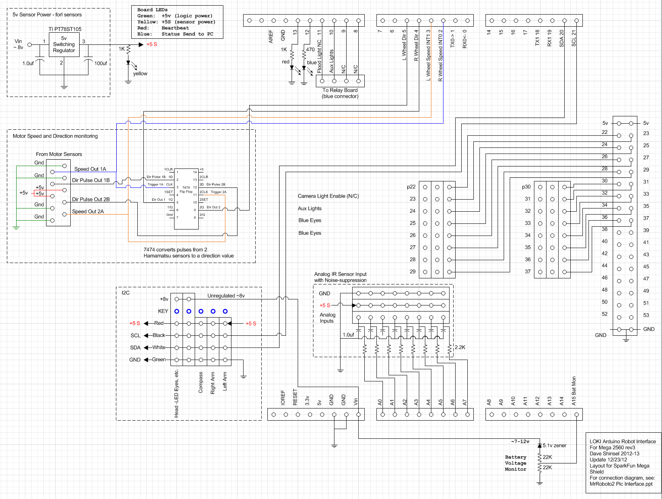Click the SCL 21 header pin
The height and width of the screenshot is (499, 662).
pos(576,20)
